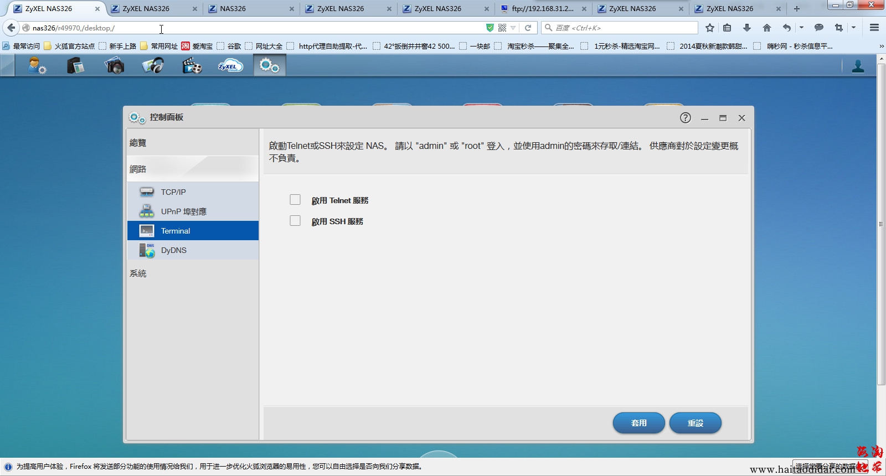Select DyDNS in the network menu
Image resolution: width=886 pixels, height=476 pixels.
173,250
